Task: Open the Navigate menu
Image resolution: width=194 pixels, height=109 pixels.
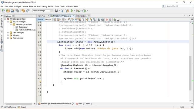Action: [18, 6]
